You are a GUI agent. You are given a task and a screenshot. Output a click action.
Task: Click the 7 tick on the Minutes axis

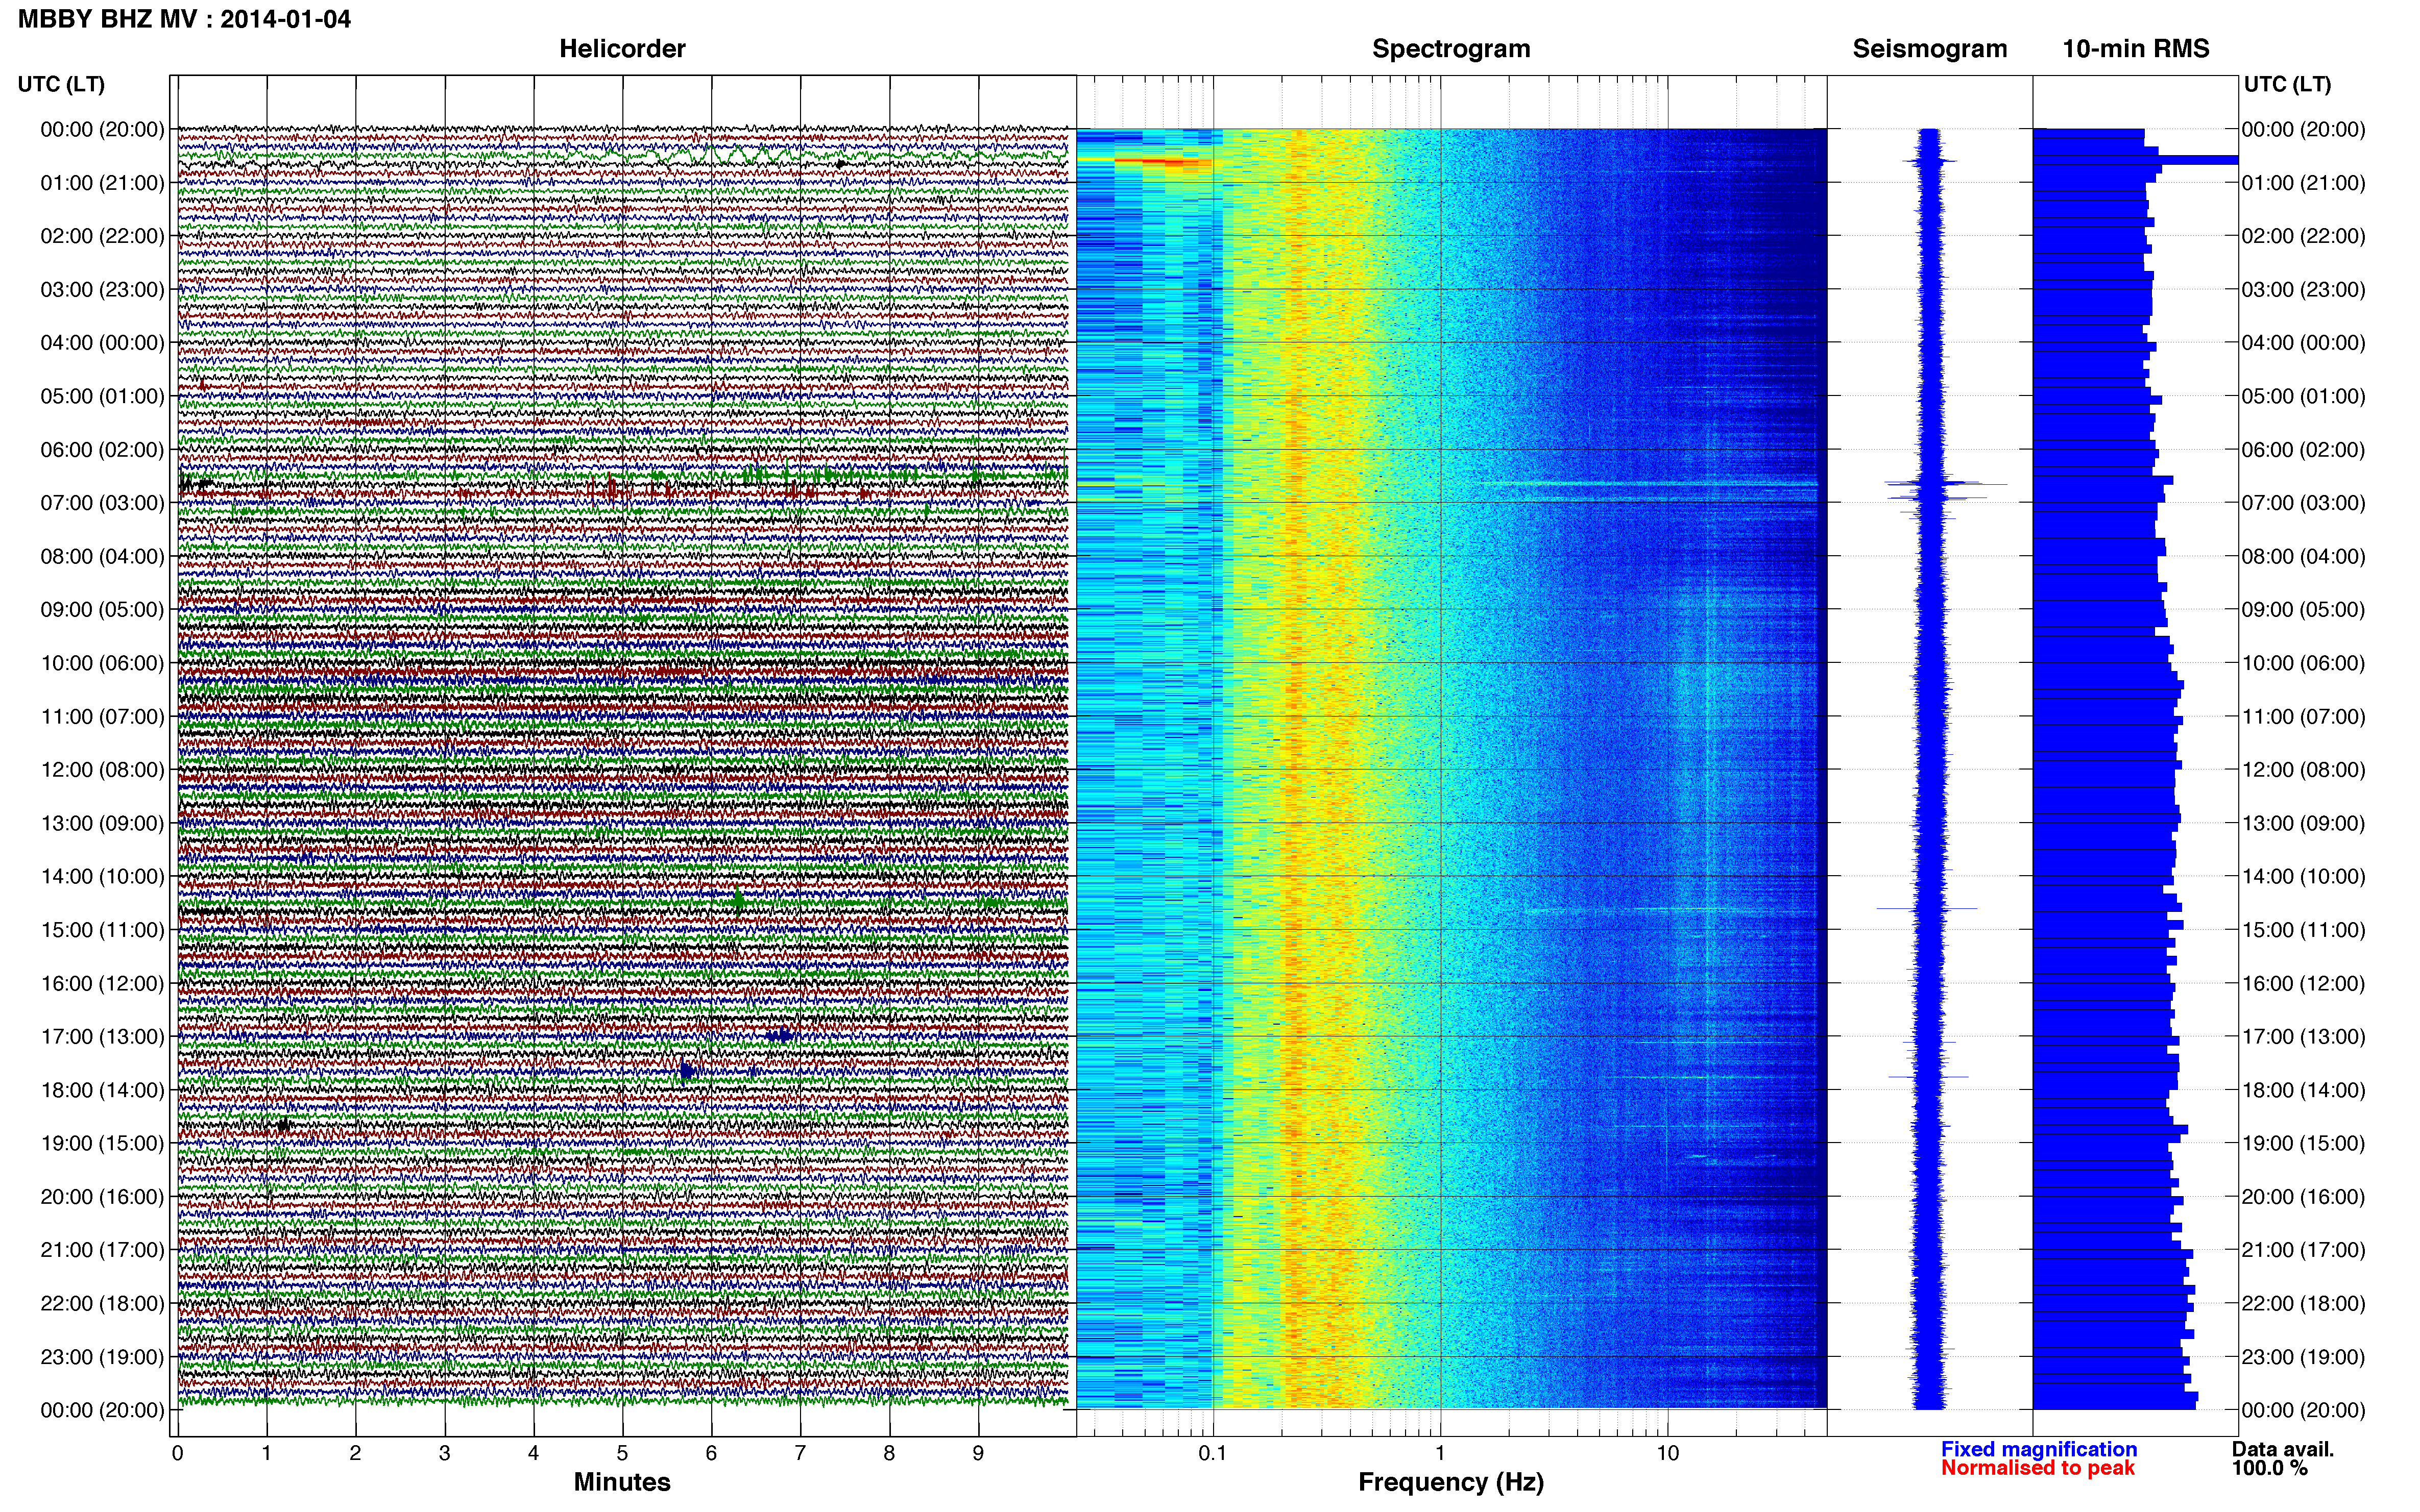pyautogui.click(x=801, y=1454)
